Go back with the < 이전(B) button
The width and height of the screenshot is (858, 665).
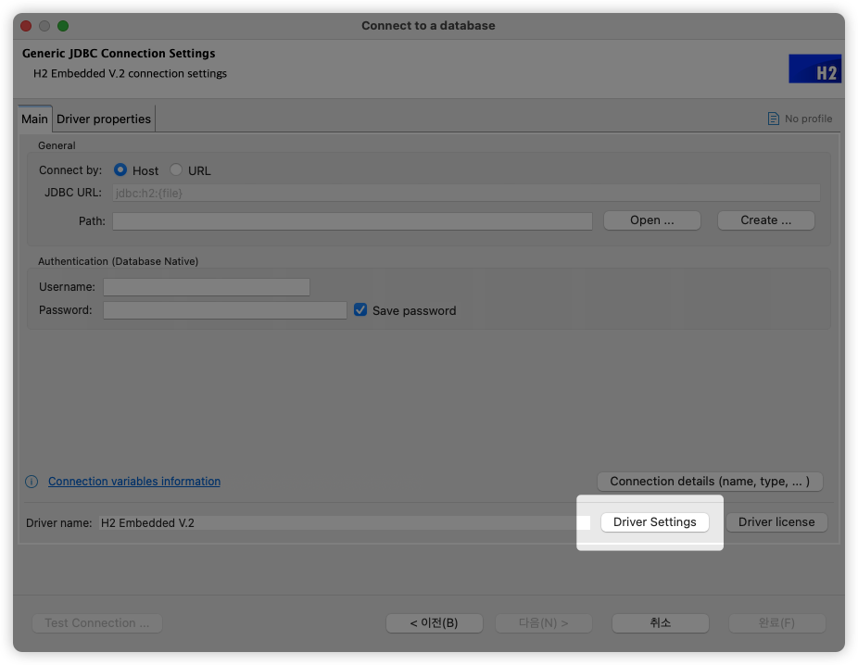[x=434, y=623]
